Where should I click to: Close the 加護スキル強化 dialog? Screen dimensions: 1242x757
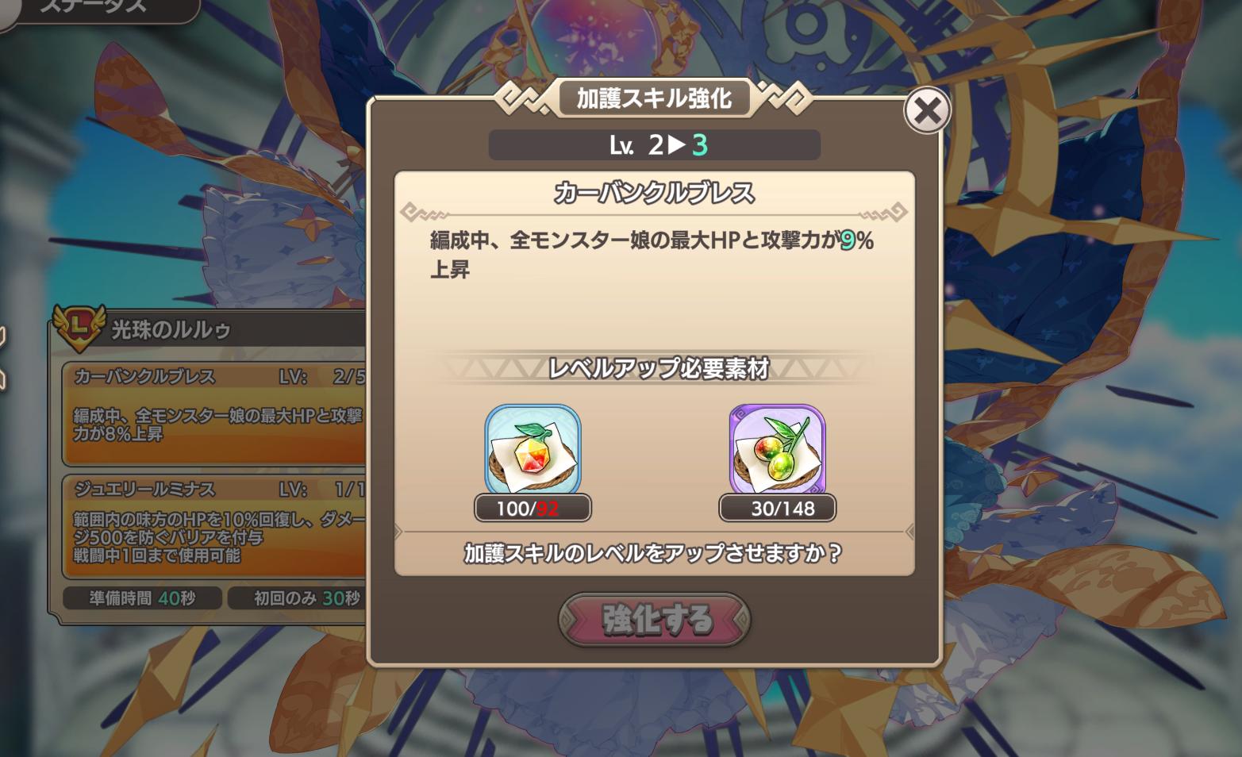[x=927, y=111]
